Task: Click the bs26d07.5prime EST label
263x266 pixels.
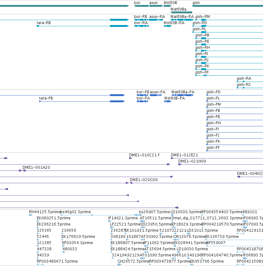Action: 155,212
